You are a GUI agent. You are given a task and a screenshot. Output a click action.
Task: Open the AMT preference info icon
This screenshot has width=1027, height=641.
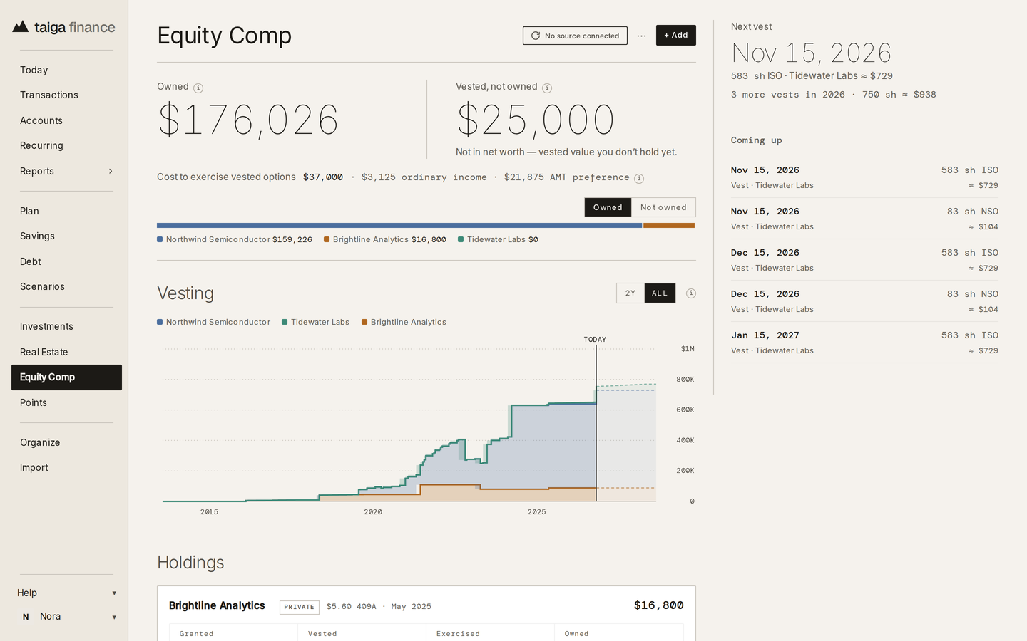coord(639,179)
